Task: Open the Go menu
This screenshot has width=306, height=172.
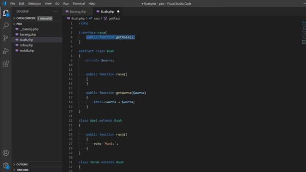Action: [57, 3]
